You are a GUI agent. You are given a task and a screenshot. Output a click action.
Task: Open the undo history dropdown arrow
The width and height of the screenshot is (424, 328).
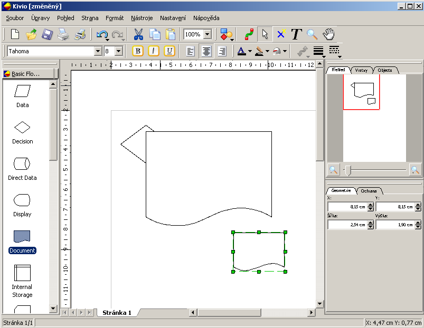tap(107, 40)
